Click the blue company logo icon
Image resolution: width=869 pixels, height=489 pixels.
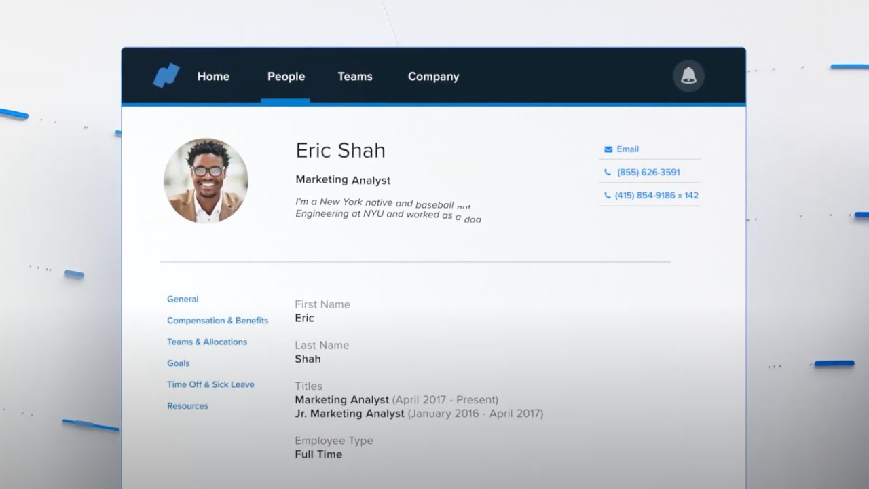166,75
